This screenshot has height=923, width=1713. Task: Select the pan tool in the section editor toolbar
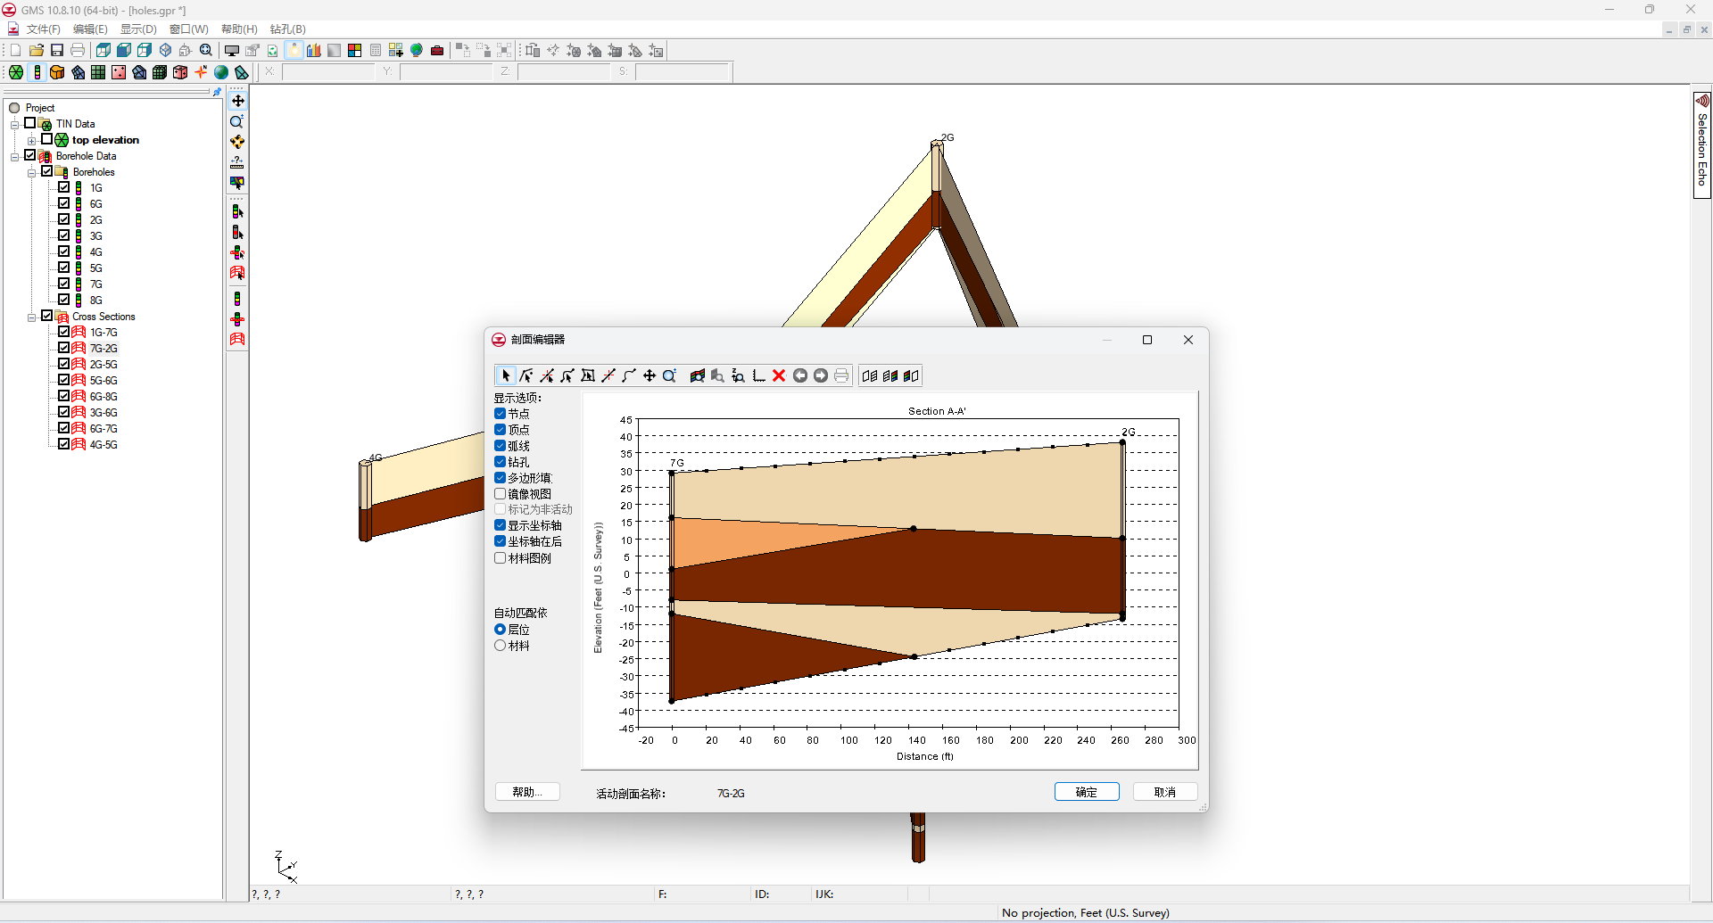650,375
